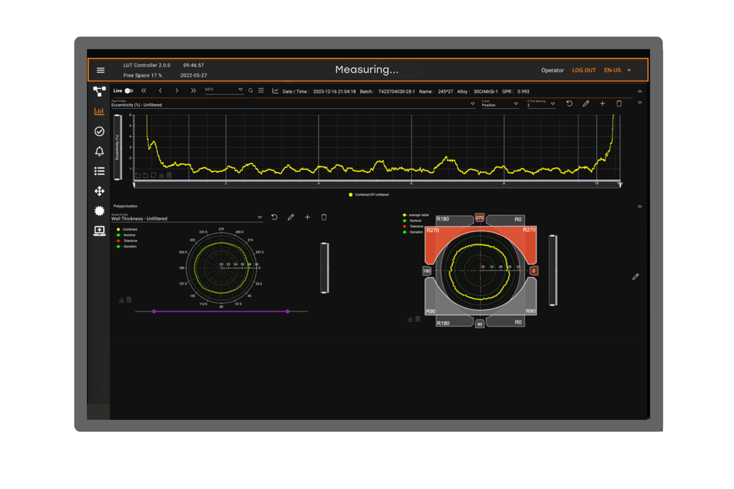Image resolution: width=734 pixels, height=489 pixels.
Task: Delete the Eccentricity pipe profile chart
Action: (x=619, y=104)
